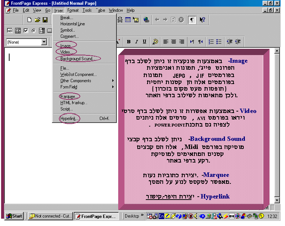Image resolution: width=285 pixels, height=226 pixels.
Task: Choose Background Sound... menu entry
Action: pyautogui.click(x=85, y=58)
